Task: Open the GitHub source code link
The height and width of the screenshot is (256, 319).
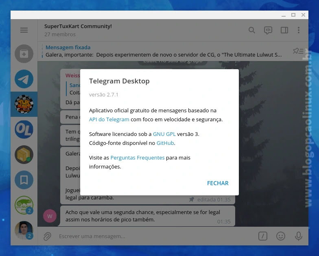Action: click(x=165, y=143)
